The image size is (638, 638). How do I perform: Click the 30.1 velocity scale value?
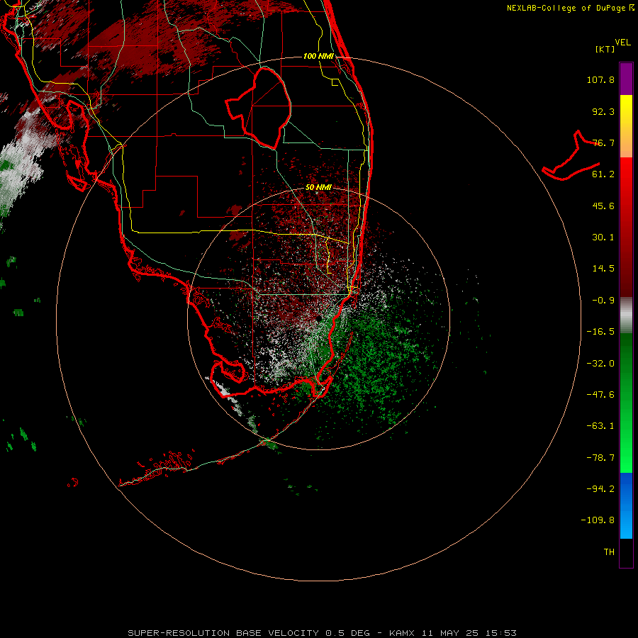pos(603,237)
